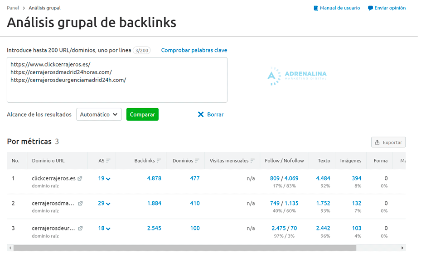This screenshot has height=253, width=426.
Task: Expand the AS 29 chevron
Action: tap(108, 204)
